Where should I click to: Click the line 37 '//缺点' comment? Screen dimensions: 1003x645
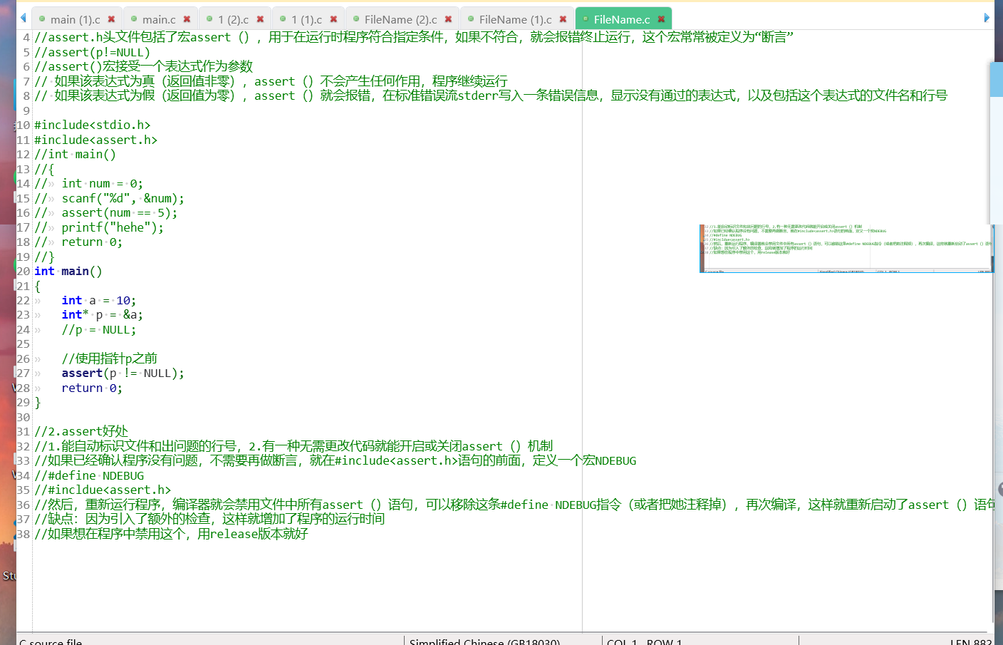209,519
